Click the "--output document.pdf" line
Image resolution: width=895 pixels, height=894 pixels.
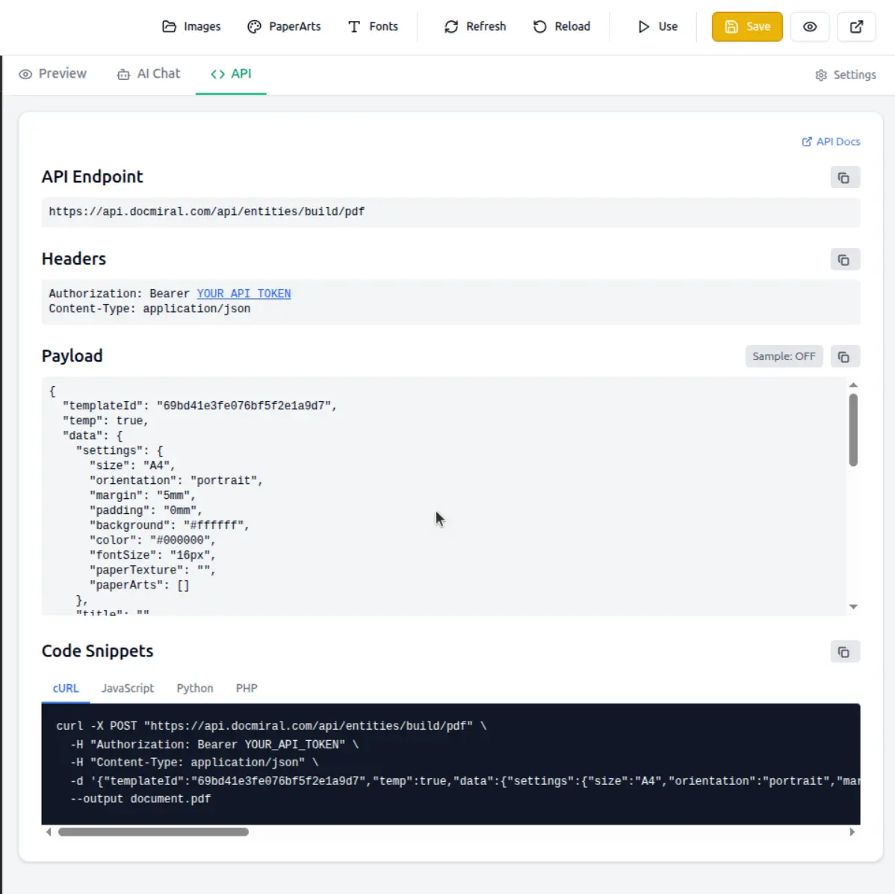tap(140, 798)
